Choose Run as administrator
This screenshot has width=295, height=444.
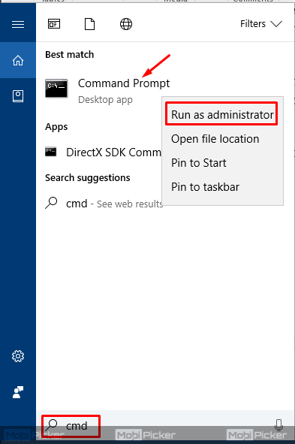(x=222, y=114)
